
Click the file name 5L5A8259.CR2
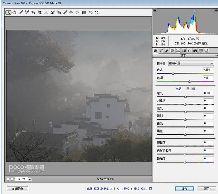point(106,179)
